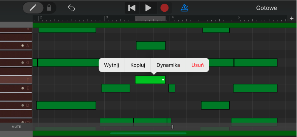Click the playhead handle in MUTE row
297x137 pixels.
(x=172, y=127)
